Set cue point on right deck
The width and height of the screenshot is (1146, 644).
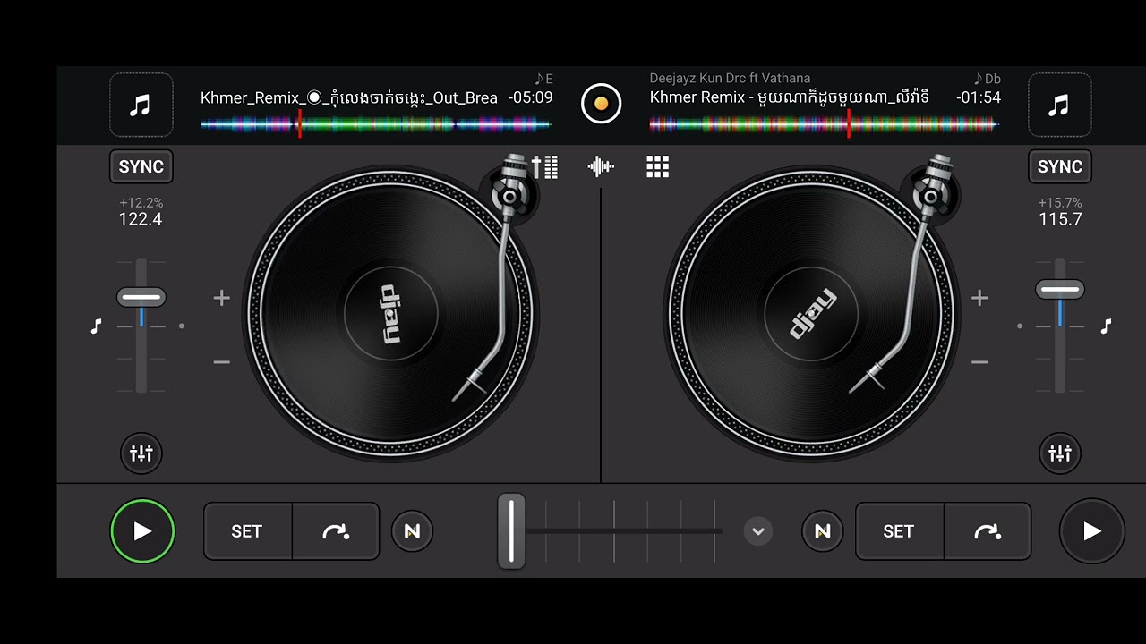pos(899,531)
